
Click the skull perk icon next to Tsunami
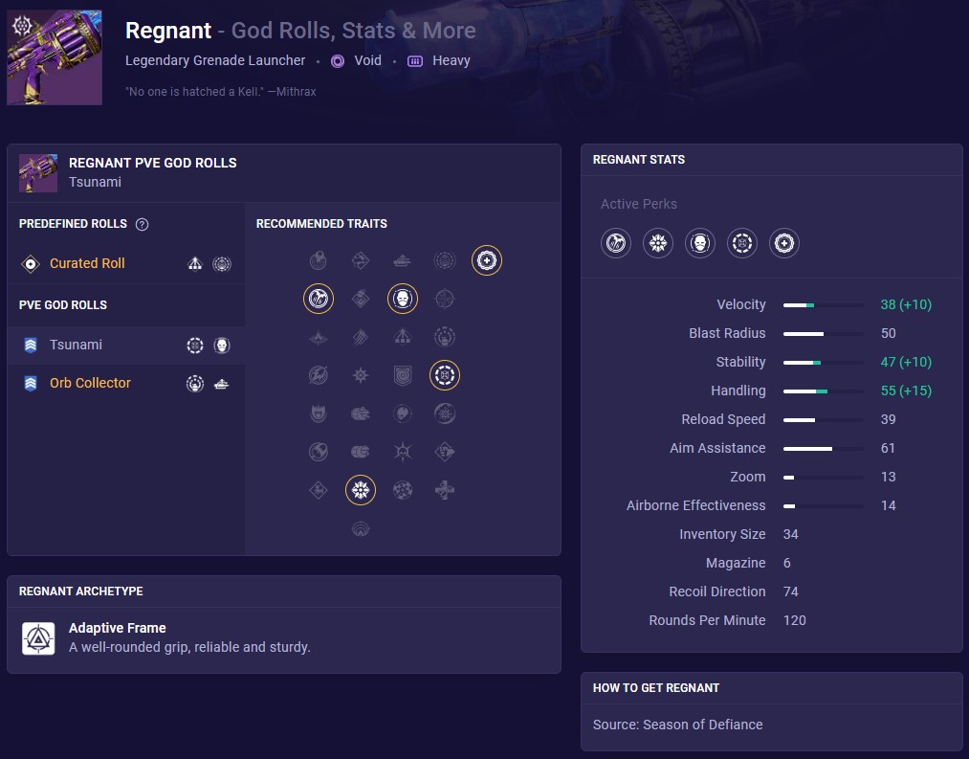[x=222, y=345]
